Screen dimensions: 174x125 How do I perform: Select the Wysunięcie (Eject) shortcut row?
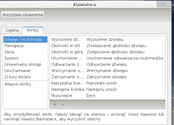coord(107,96)
